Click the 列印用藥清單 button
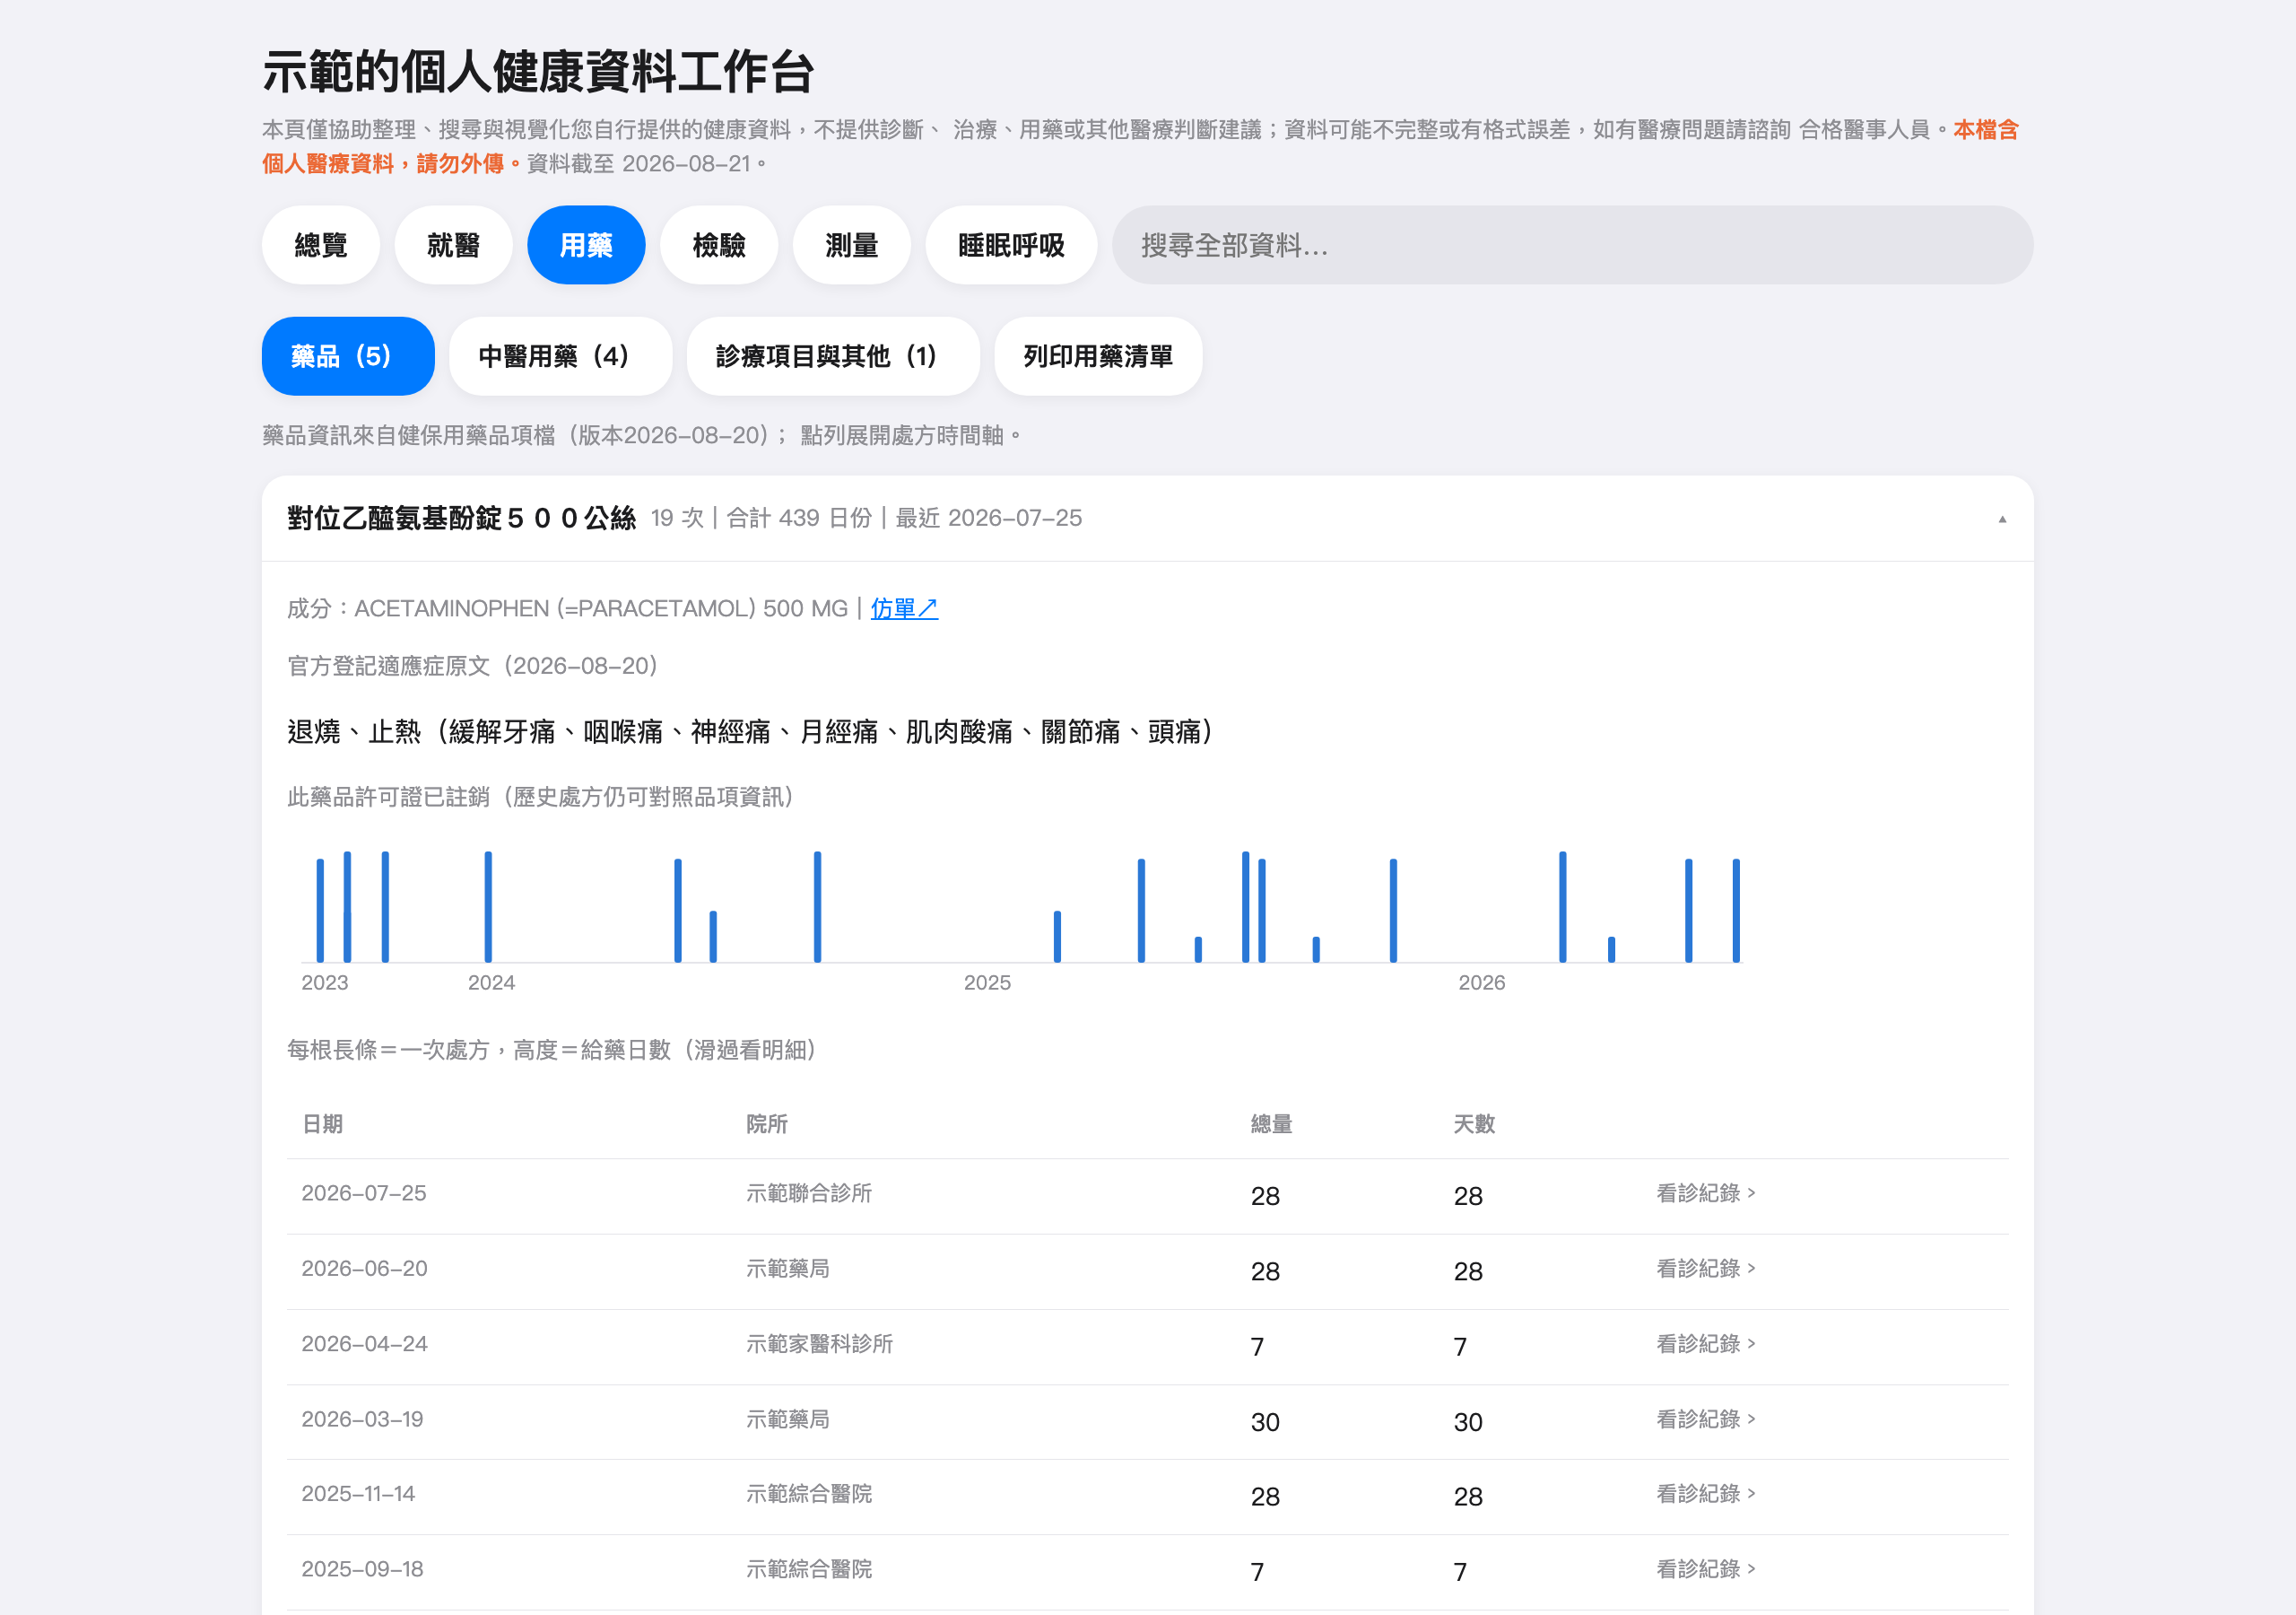 pyautogui.click(x=1098, y=356)
